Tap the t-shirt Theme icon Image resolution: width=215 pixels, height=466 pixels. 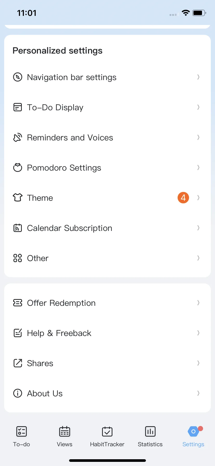pos(18,198)
